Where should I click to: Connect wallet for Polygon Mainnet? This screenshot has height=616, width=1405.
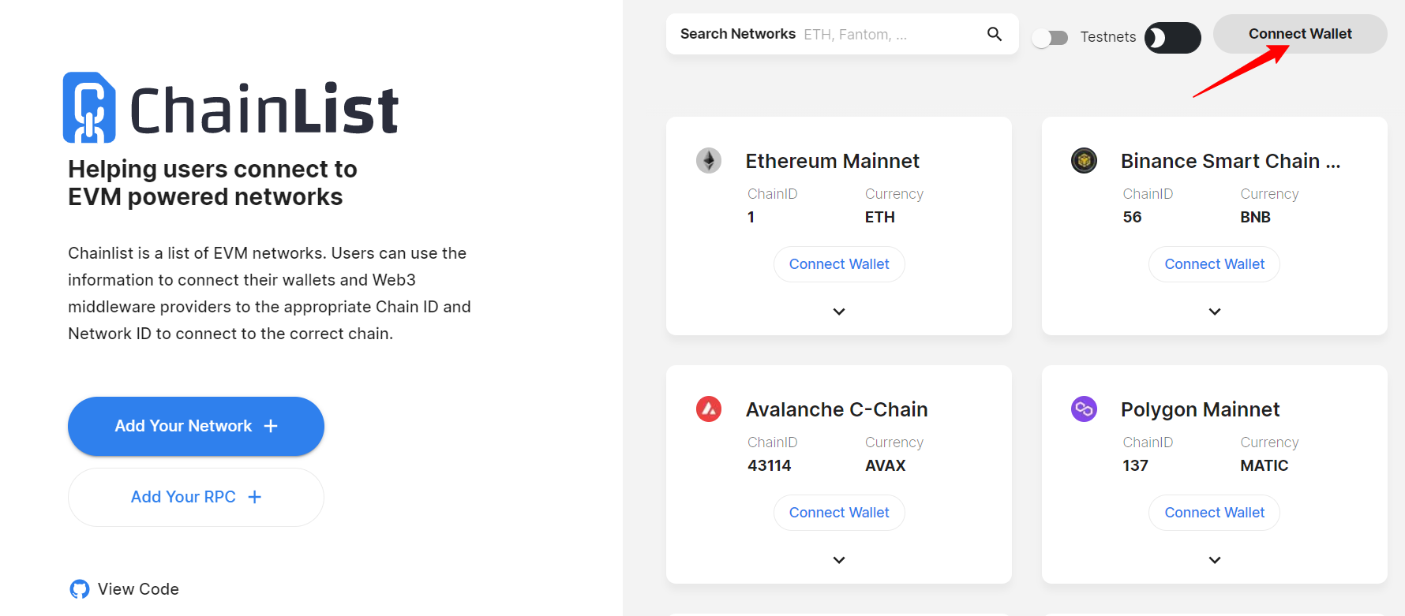[1215, 513]
